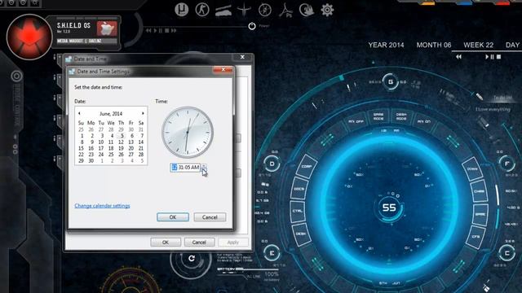522x293 pixels.
Task: Click OK in the rear Date and Time window
Action: click(x=166, y=243)
